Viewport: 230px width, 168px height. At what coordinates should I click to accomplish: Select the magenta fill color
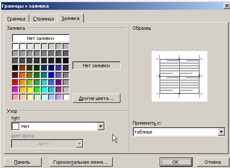tap(15, 90)
